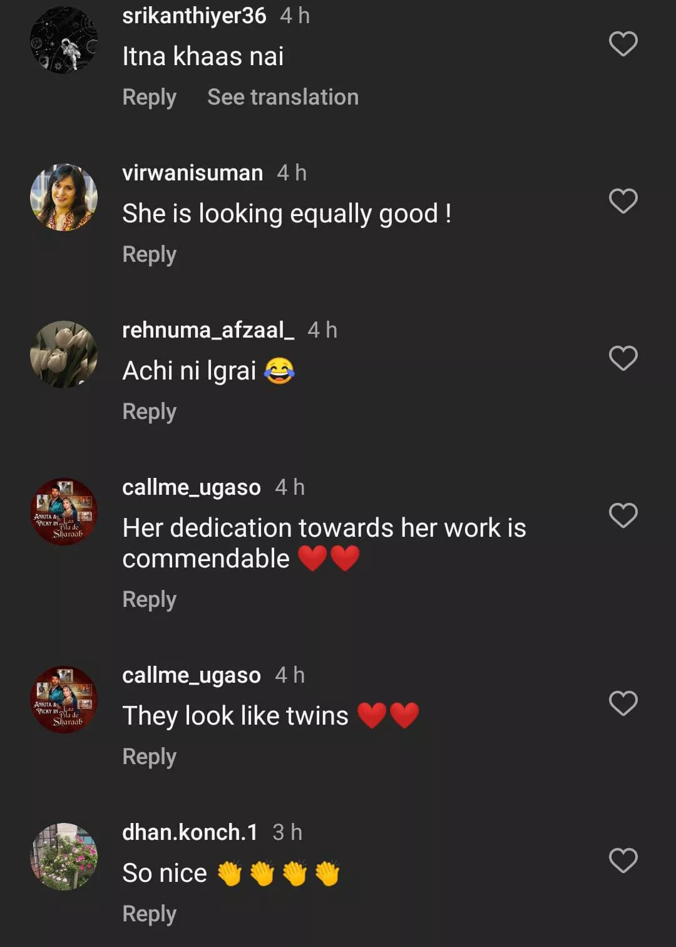Tap rehnuma_afzaal_'s tulip profile picture

[64, 354]
